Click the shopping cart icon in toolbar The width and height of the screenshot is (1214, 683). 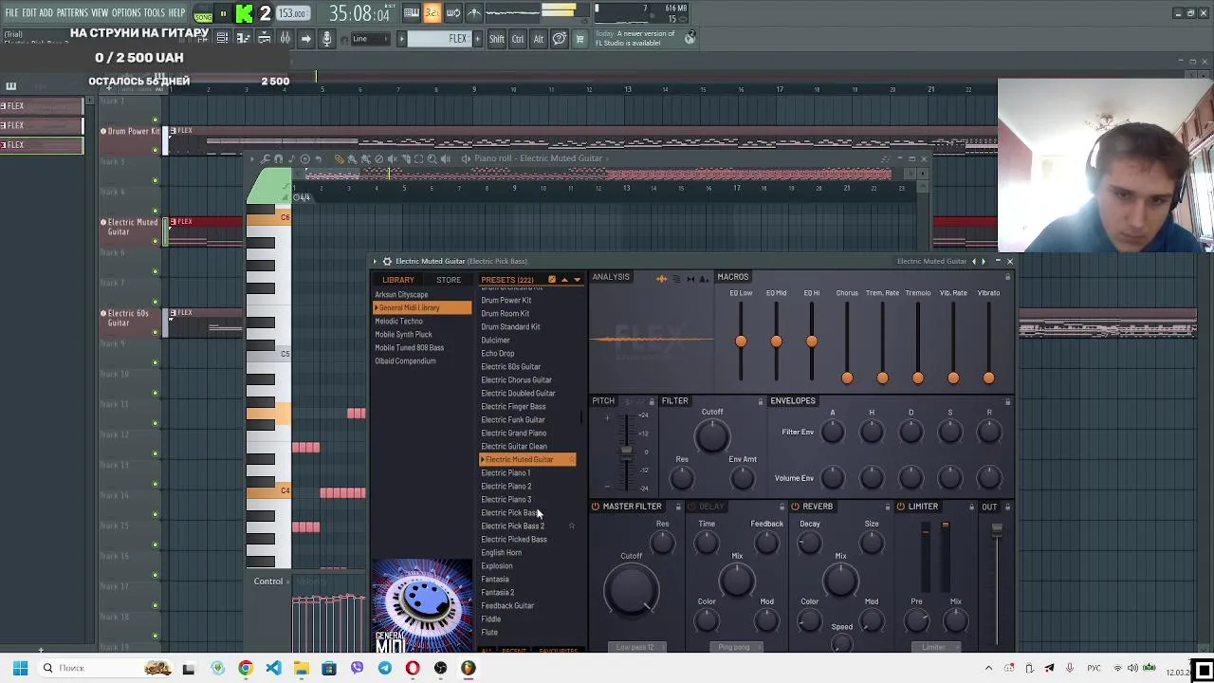[x=579, y=39]
